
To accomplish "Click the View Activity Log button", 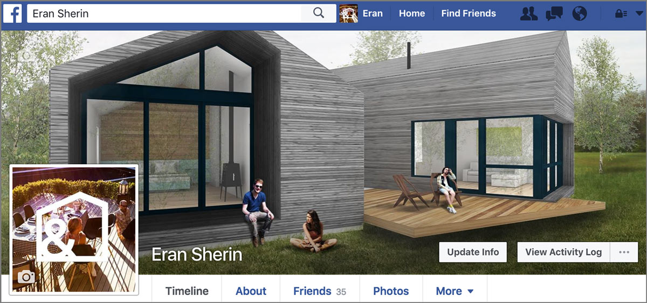I will coord(563,252).
